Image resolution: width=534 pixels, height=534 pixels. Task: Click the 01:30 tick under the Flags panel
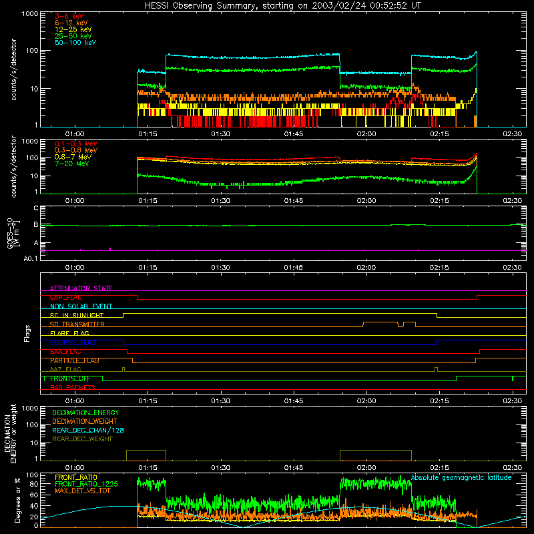tap(221, 400)
